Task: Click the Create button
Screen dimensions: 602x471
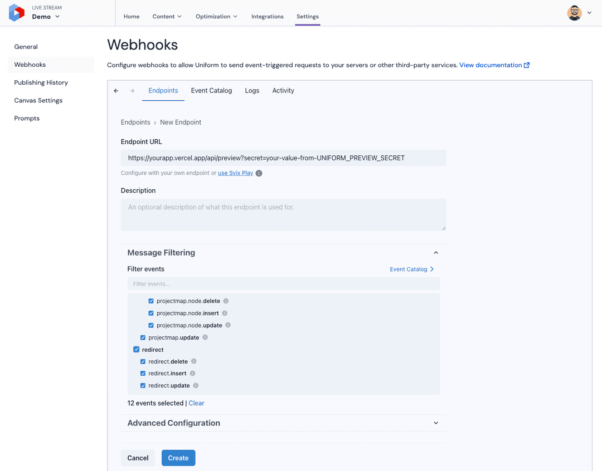Action: point(178,458)
